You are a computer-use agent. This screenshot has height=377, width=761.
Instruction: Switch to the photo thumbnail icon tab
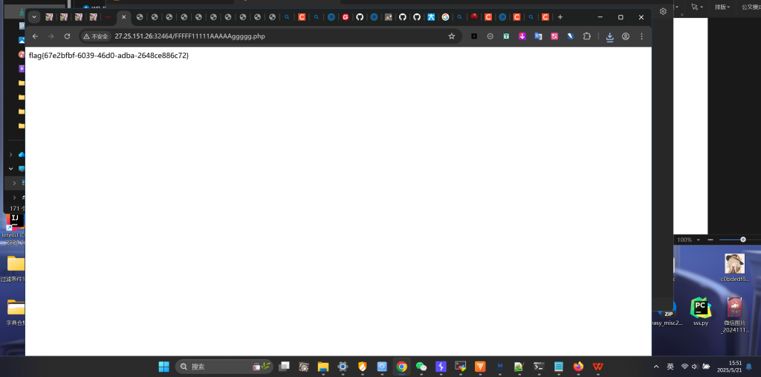[x=388, y=17]
